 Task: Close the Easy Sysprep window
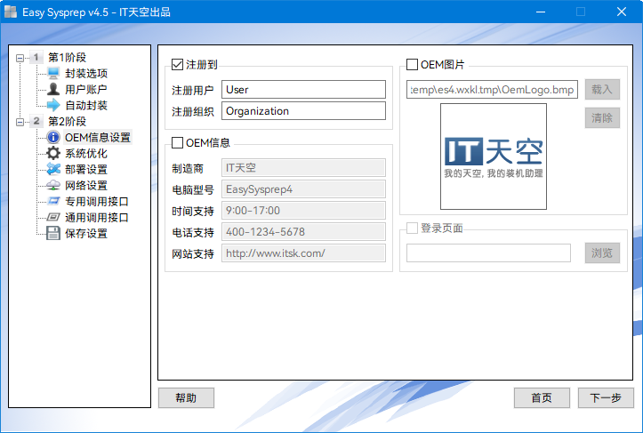(622, 12)
